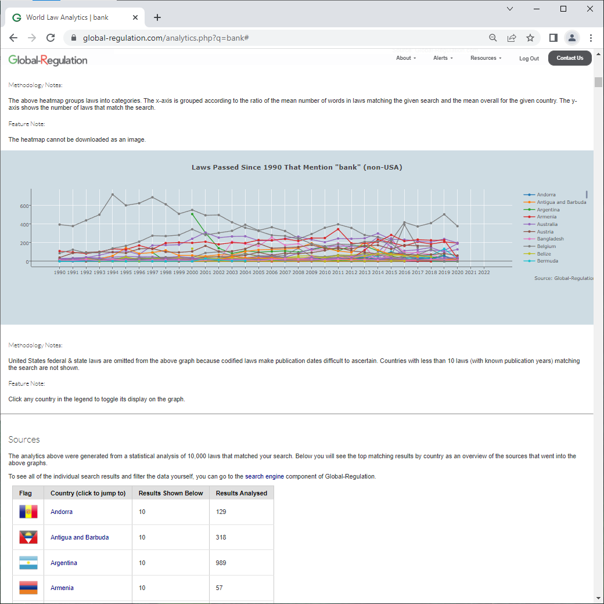Click the 'Results Shown Below' column header

pos(171,493)
